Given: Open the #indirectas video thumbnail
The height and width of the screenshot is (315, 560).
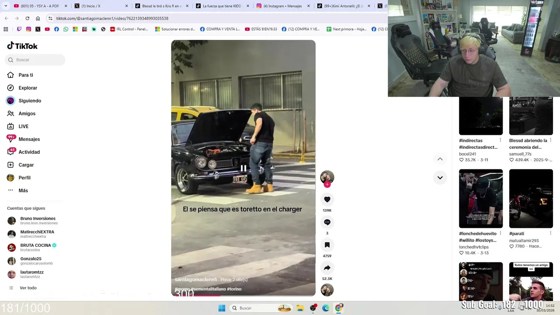Looking at the screenshot, I should point(481,116).
